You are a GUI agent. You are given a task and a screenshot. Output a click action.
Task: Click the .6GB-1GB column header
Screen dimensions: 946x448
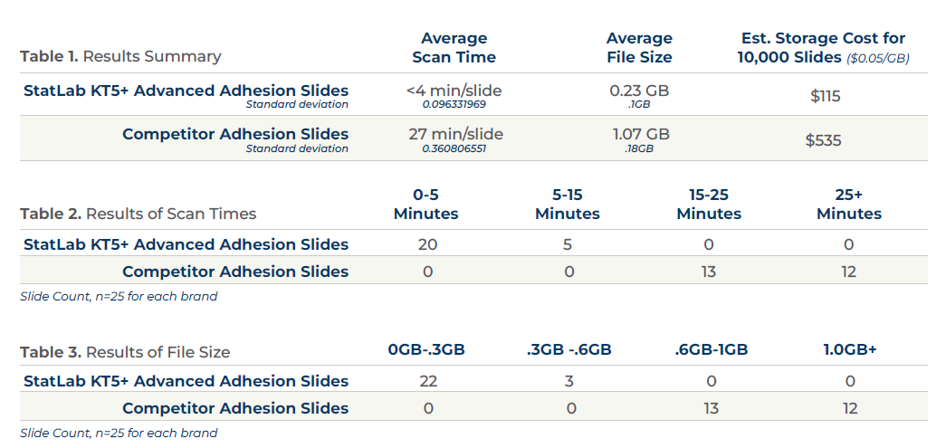click(x=710, y=349)
